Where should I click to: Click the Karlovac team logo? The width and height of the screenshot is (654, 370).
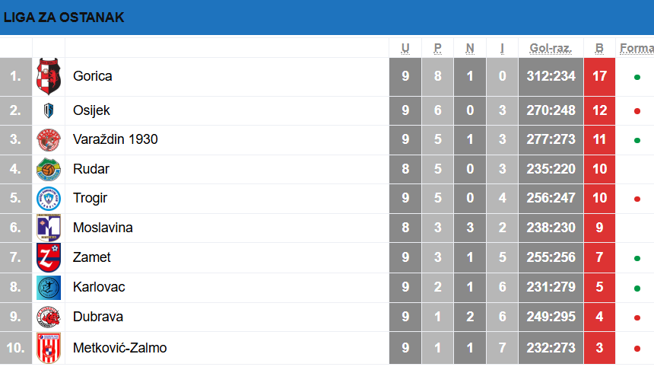[x=49, y=287]
